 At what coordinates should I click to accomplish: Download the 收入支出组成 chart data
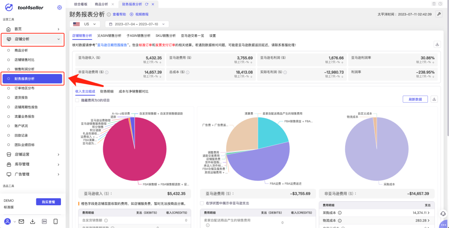(435, 99)
